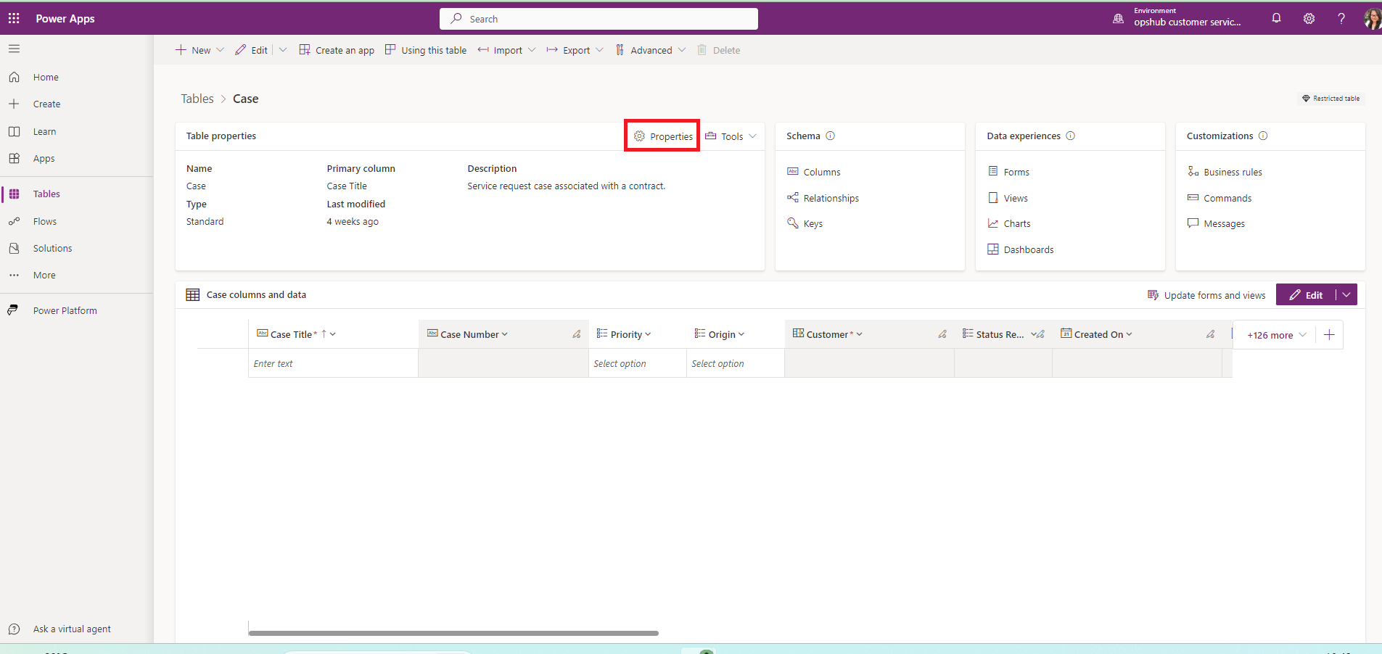This screenshot has width=1382, height=654.
Task: Open the Advanced menu
Action: (x=650, y=50)
